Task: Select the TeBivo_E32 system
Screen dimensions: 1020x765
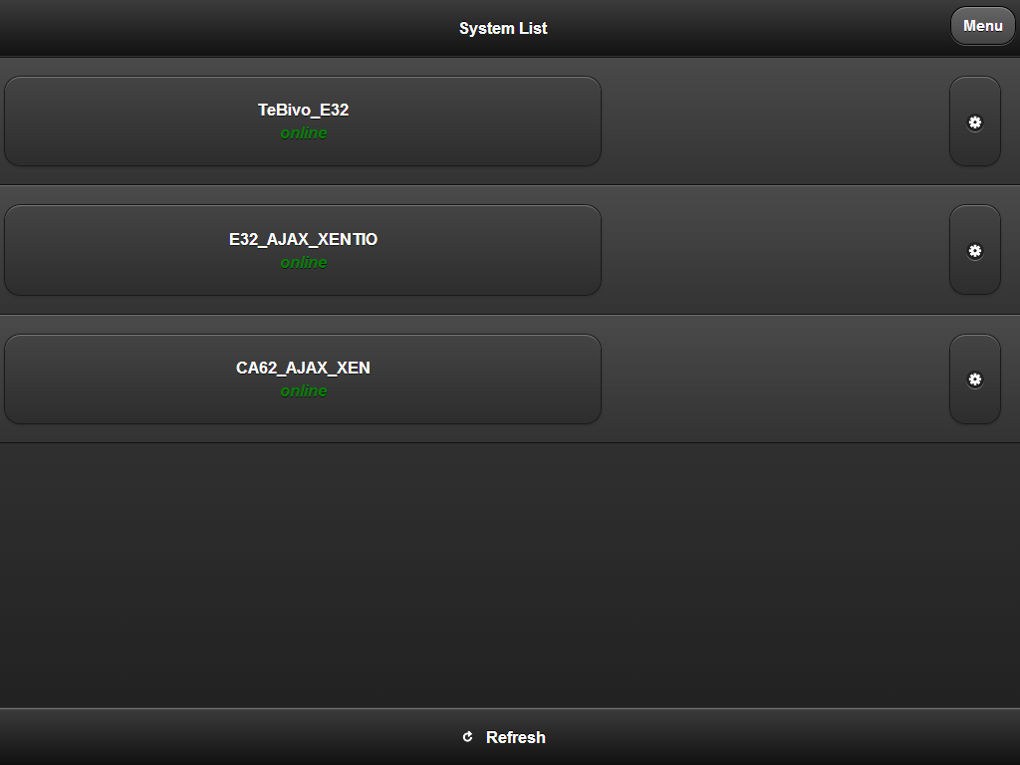Action: (303, 121)
